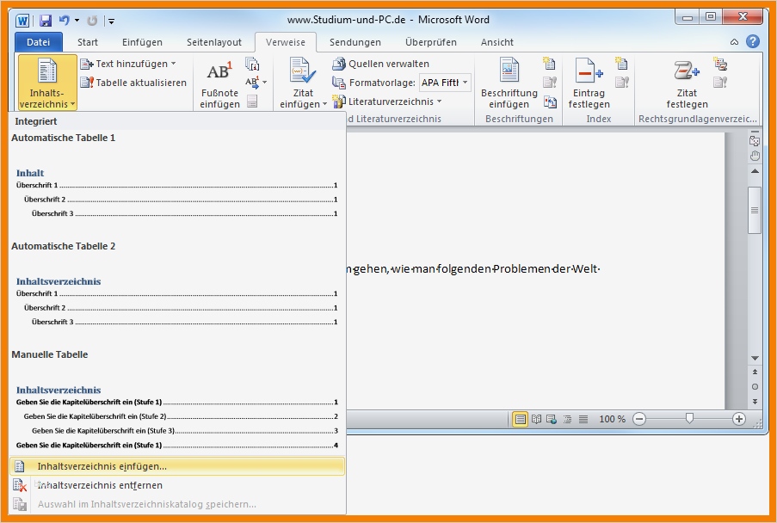
Task: Click the Rechtsgrundlagenverzeichnis einfügen icon
Action: [x=720, y=64]
